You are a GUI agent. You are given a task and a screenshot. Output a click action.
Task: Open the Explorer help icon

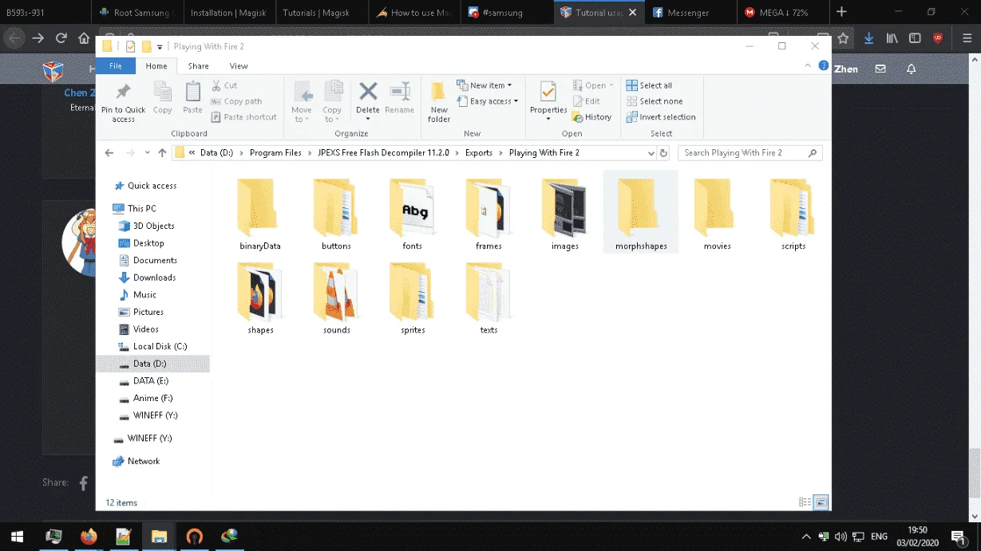(823, 66)
